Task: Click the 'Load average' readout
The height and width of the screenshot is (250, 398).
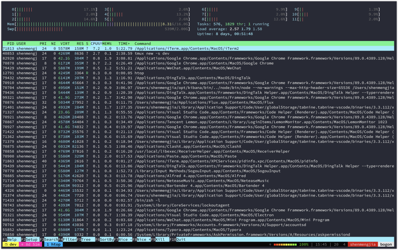Action: [230, 29]
